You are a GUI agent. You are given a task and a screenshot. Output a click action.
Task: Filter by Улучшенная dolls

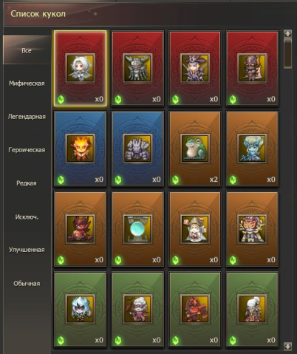[x=27, y=250]
